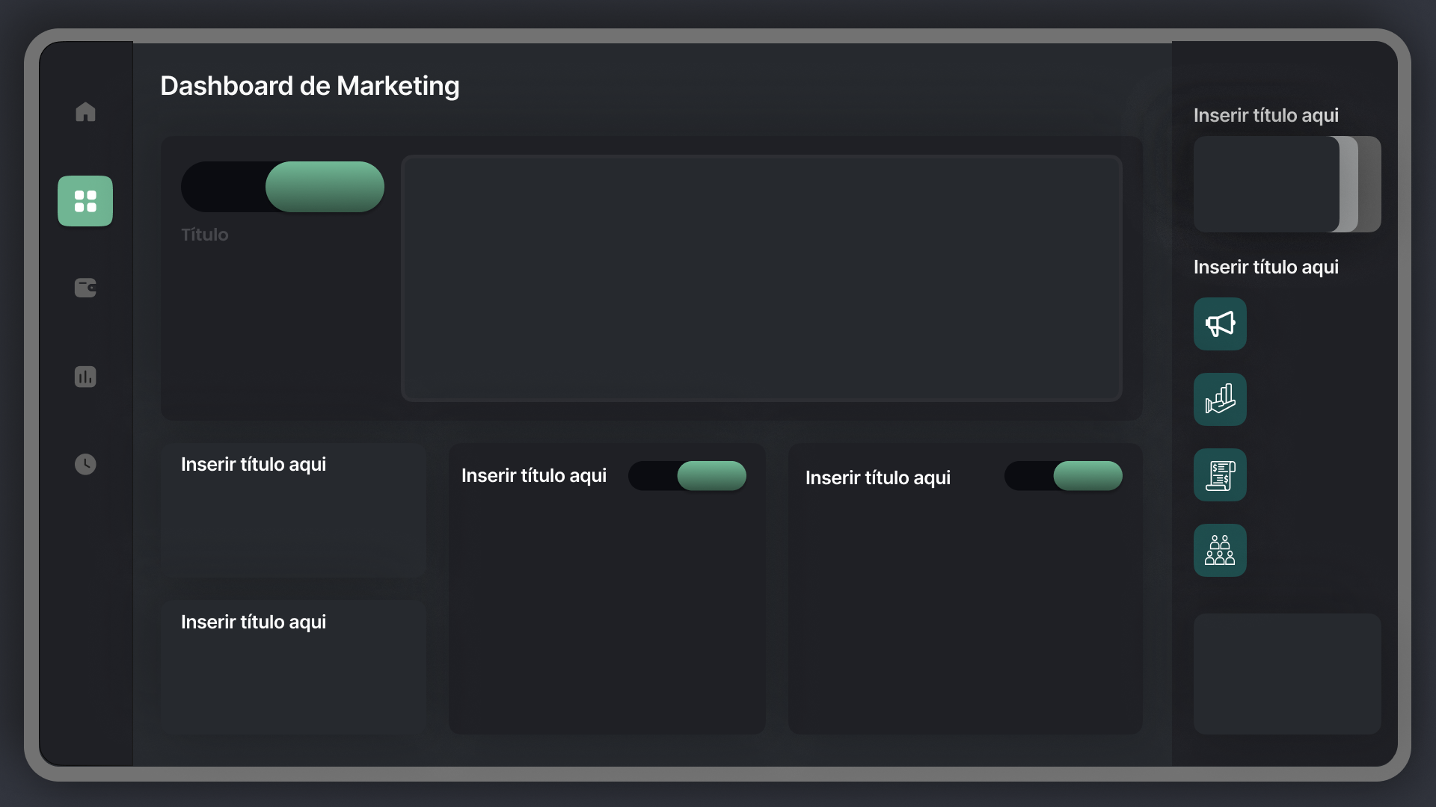Image resolution: width=1436 pixels, height=807 pixels.
Task: Select the empty panel at bottom right
Action: (x=1286, y=674)
